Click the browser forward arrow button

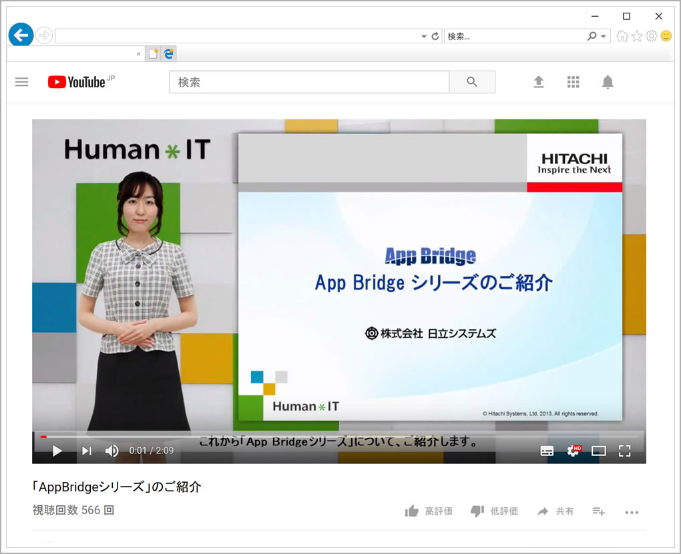point(44,35)
